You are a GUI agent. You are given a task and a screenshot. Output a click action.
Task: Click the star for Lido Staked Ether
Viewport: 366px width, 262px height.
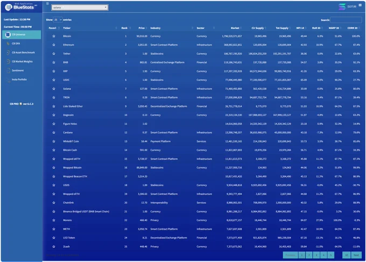click(x=54, y=106)
